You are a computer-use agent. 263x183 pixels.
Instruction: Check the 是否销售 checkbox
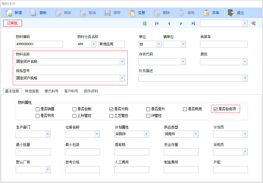(37, 109)
